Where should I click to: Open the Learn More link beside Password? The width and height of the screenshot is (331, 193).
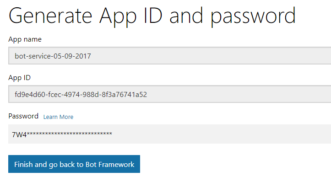58,117
